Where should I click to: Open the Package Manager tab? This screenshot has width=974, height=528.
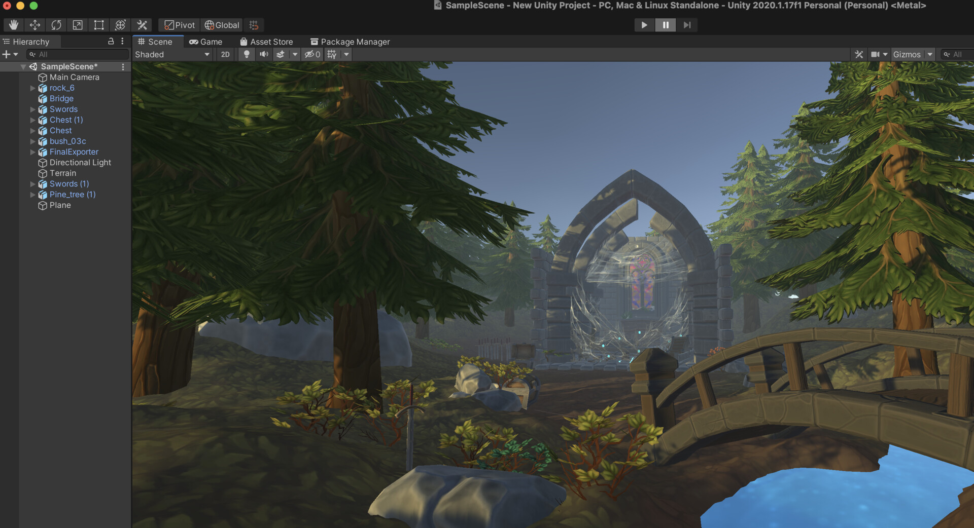point(350,42)
